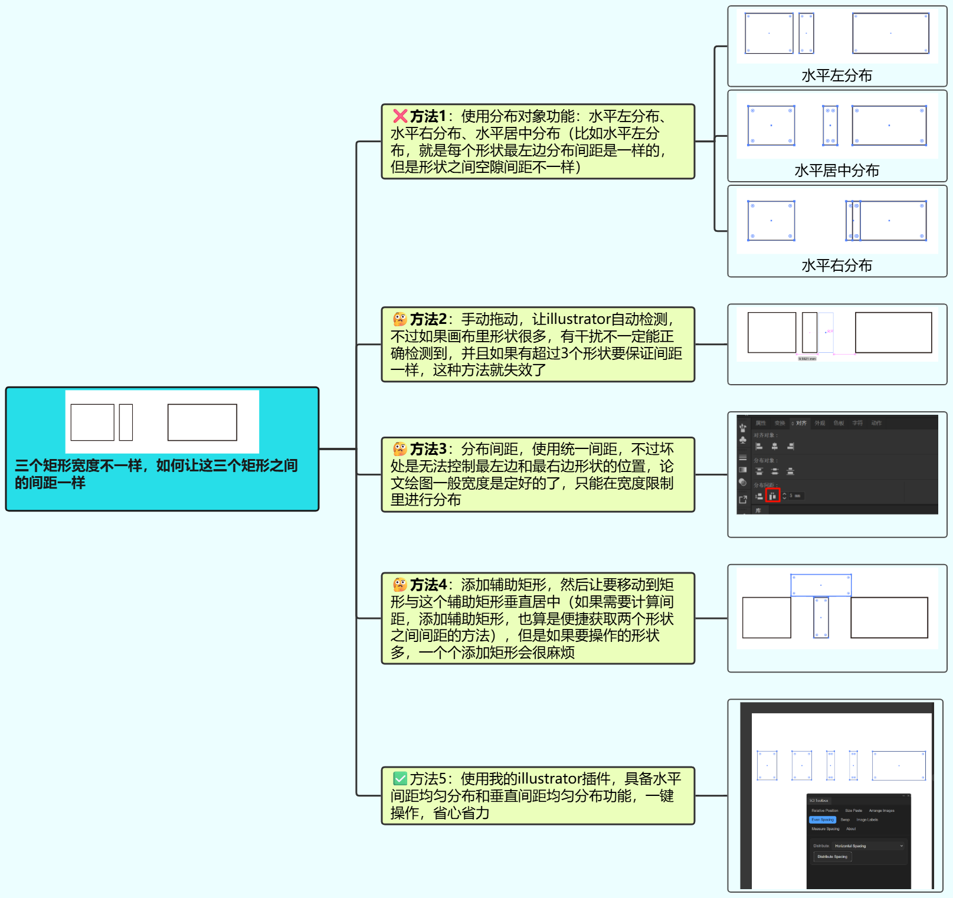Screen dimensions: 953x898
Task: Click the red-boxed horizontal distribute spacing icon
Action: (773, 496)
